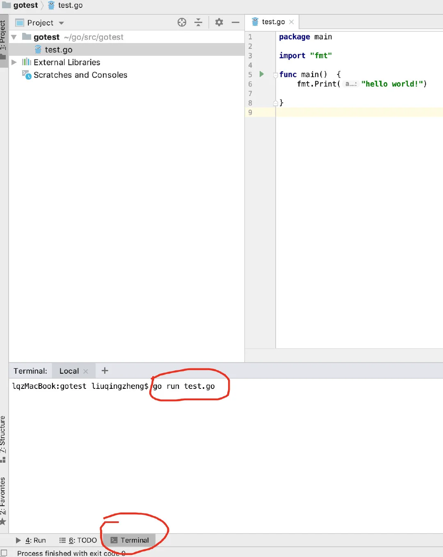The height and width of the screenshot is (557, 443).
Task: Toggle tool window bars in bottom-left corner
Action: [x=4, y=553]
